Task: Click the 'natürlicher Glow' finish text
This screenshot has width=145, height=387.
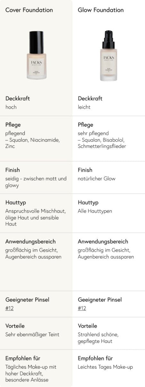Action: tap(97, 179)
